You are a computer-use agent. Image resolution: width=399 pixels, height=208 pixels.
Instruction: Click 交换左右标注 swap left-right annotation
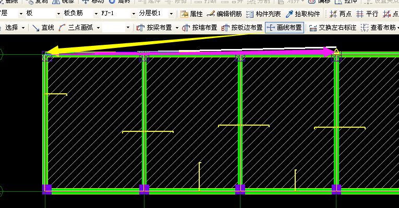(x=333, y=28)
